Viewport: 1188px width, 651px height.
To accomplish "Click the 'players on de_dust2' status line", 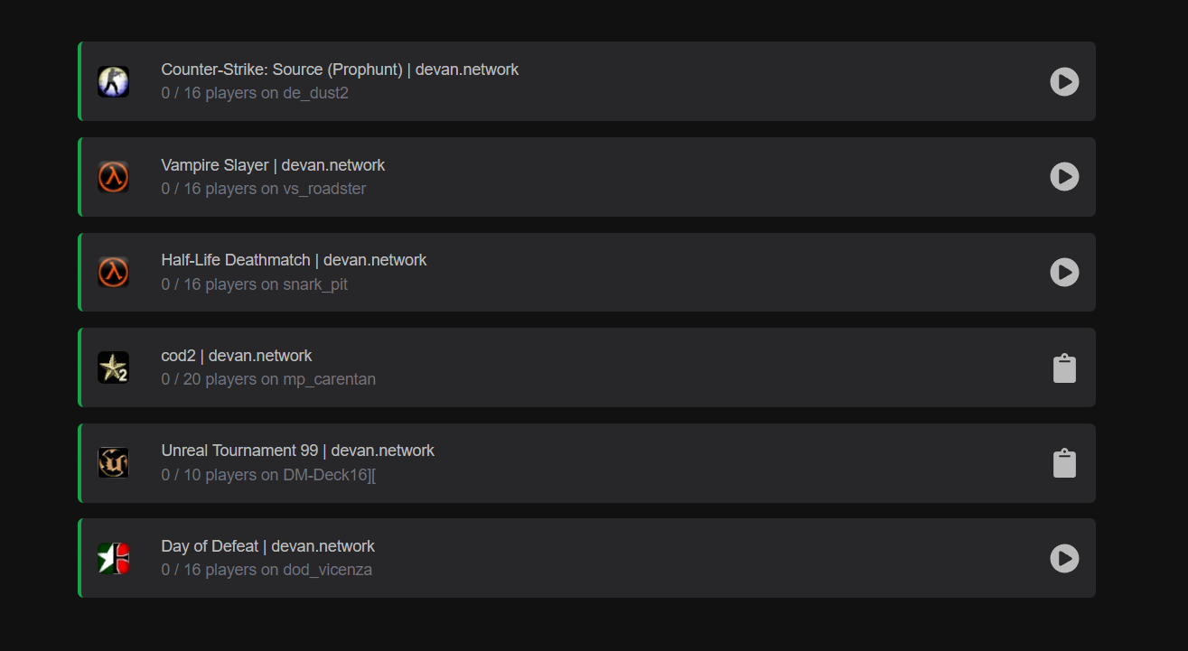I will [x=255, y=93].
